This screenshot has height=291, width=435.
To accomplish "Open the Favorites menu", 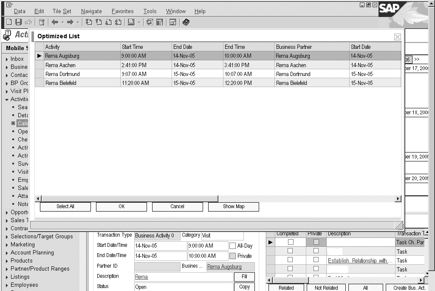I will [x=122, y=11].
